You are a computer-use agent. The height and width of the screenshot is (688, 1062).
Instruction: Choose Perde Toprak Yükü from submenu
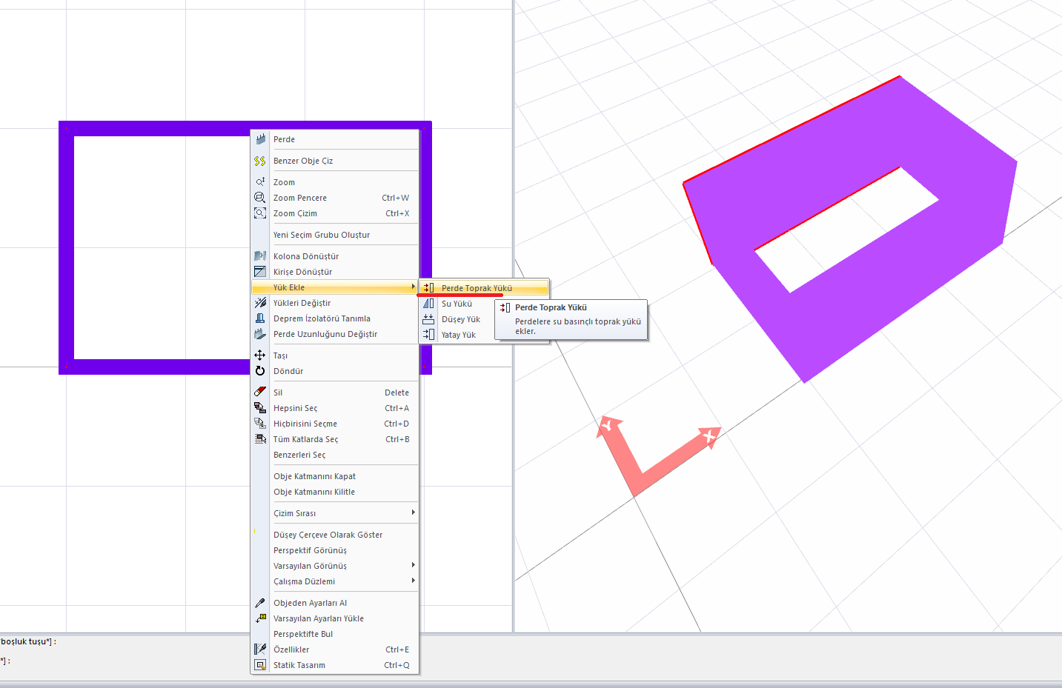(484, 288)
